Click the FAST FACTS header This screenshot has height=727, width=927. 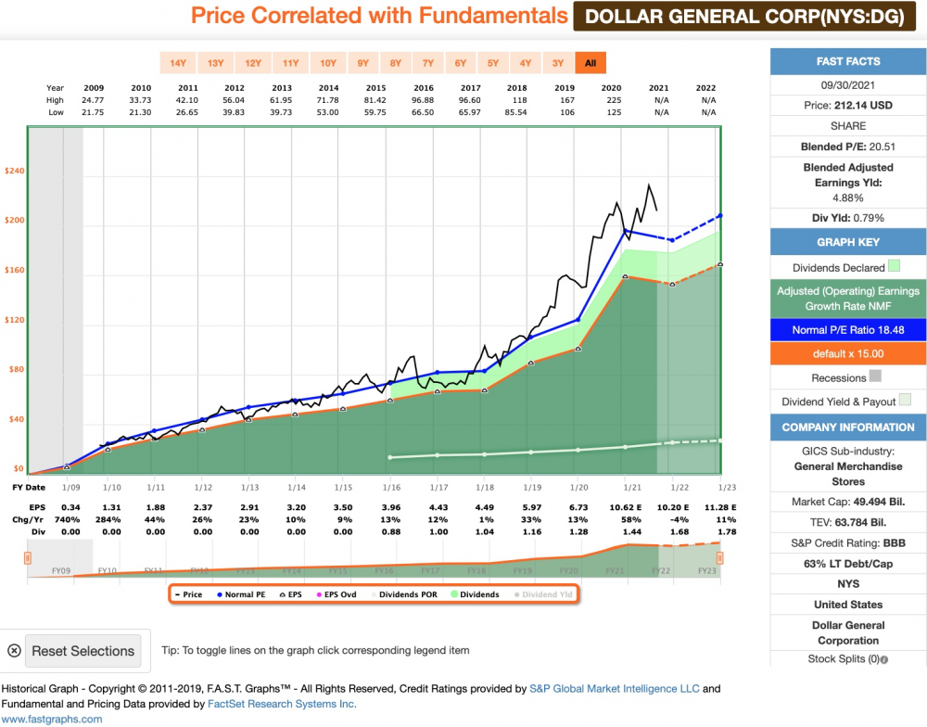click(848, 61)
